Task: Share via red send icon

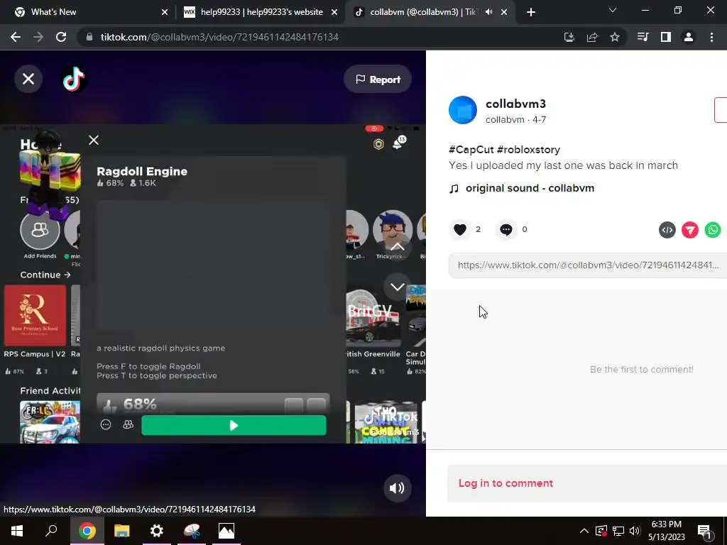Action: coord(690,230)
